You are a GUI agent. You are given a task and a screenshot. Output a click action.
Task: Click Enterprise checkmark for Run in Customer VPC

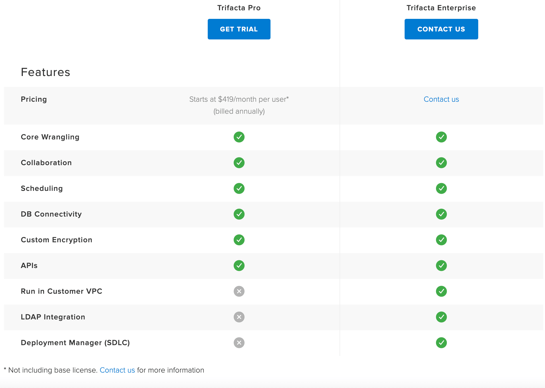pyautogui.click(x=441, y=291)
